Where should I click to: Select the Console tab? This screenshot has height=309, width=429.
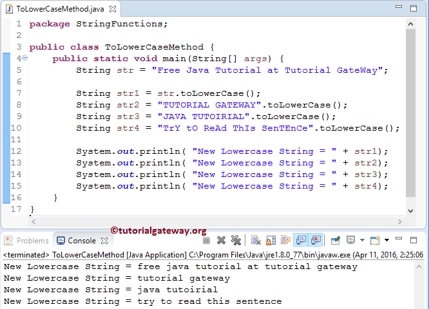point(82,240)
